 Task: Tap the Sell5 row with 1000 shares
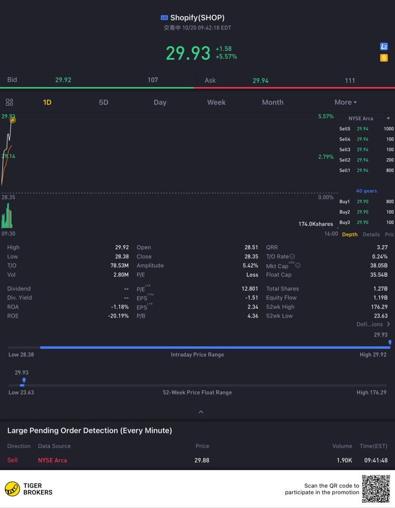pyautogui.click(x=367, y=129)
